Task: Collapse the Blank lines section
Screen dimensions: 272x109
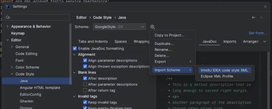Action: tap(74, 72)
